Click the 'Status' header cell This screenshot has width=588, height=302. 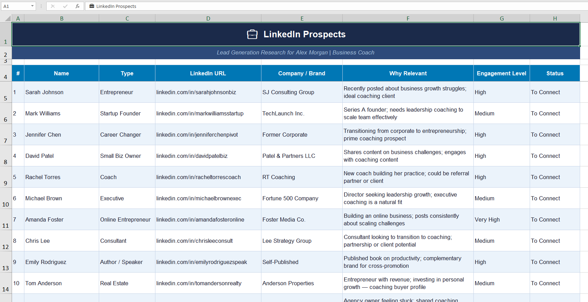(x=555, y=73)
